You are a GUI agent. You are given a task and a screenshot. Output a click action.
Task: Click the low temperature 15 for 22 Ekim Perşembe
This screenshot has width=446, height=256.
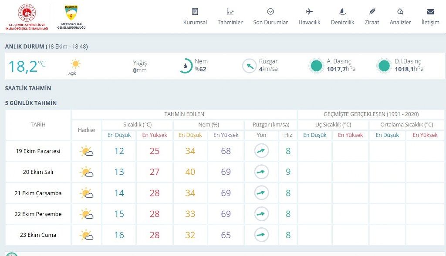pyautogui.click(x=119, y=214)
